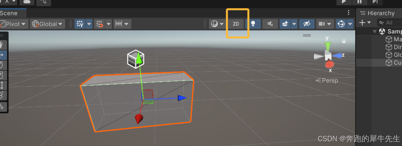The height and width of the screenshot is (146, 402).
Task: Click the grey negative axis cone on gizmo
Action: pos(319,56)
